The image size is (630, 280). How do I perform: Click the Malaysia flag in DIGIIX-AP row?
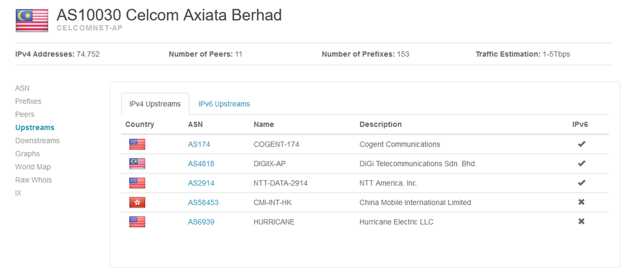[137, 164]
